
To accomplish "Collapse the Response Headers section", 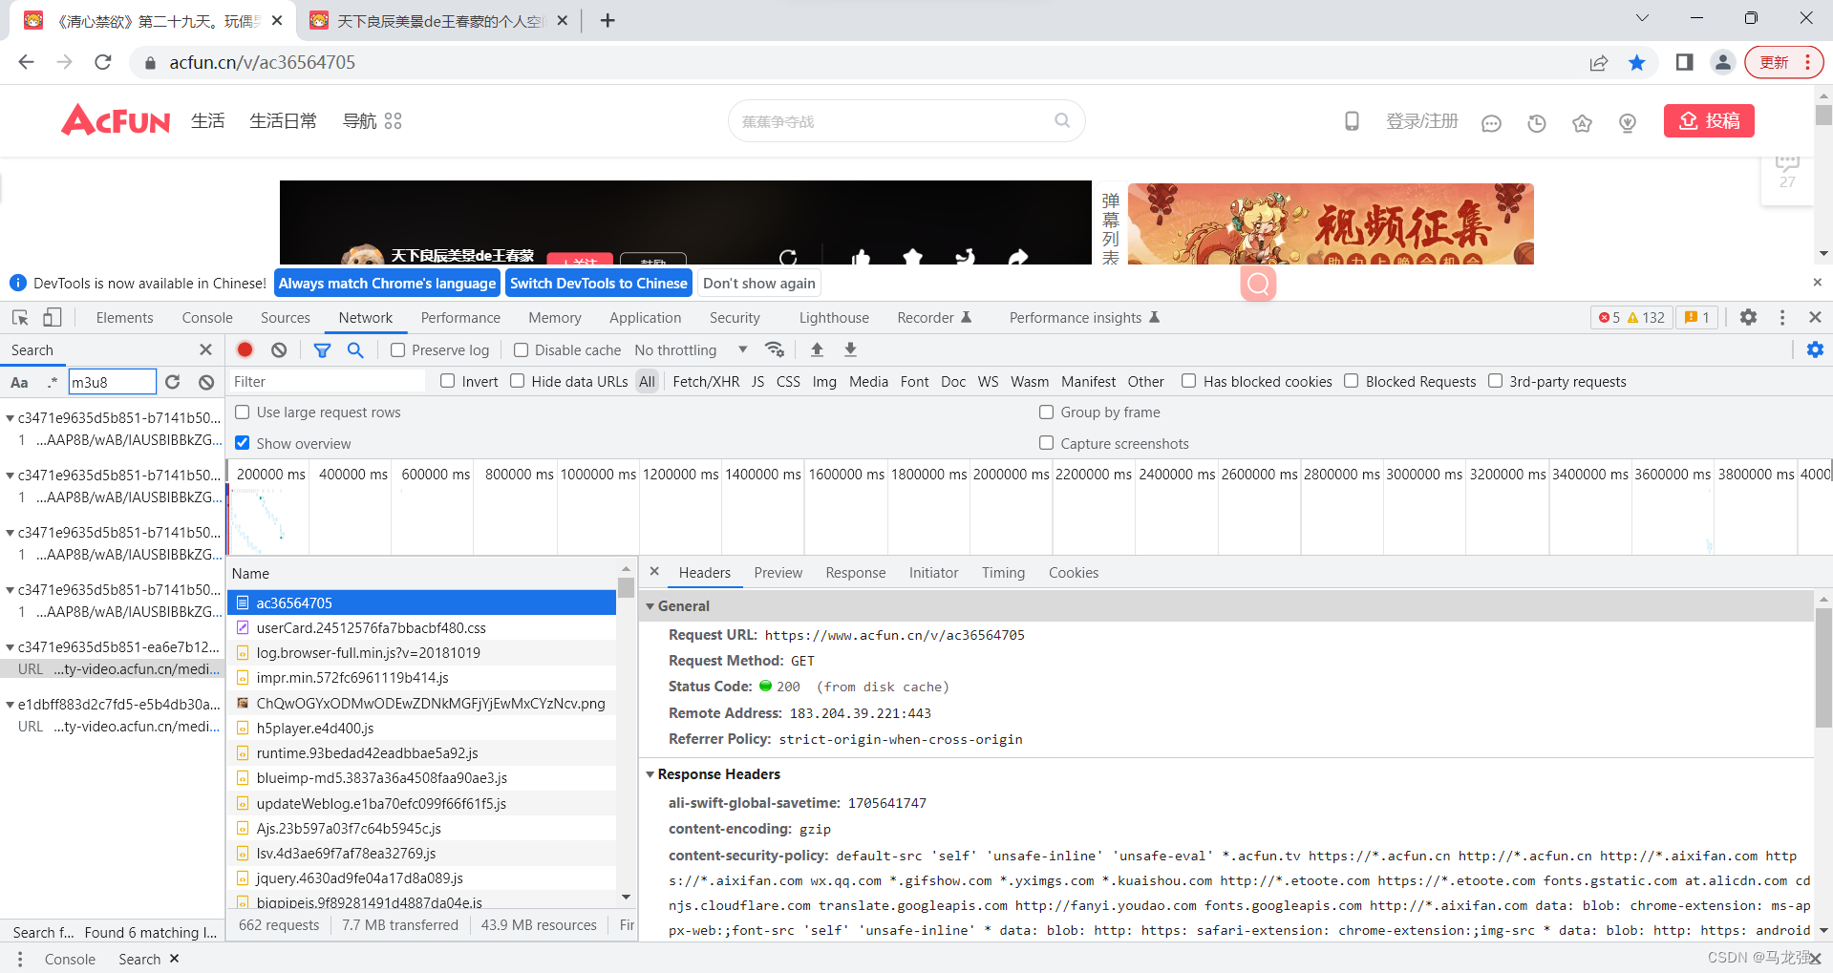I will tap(651, 774).
